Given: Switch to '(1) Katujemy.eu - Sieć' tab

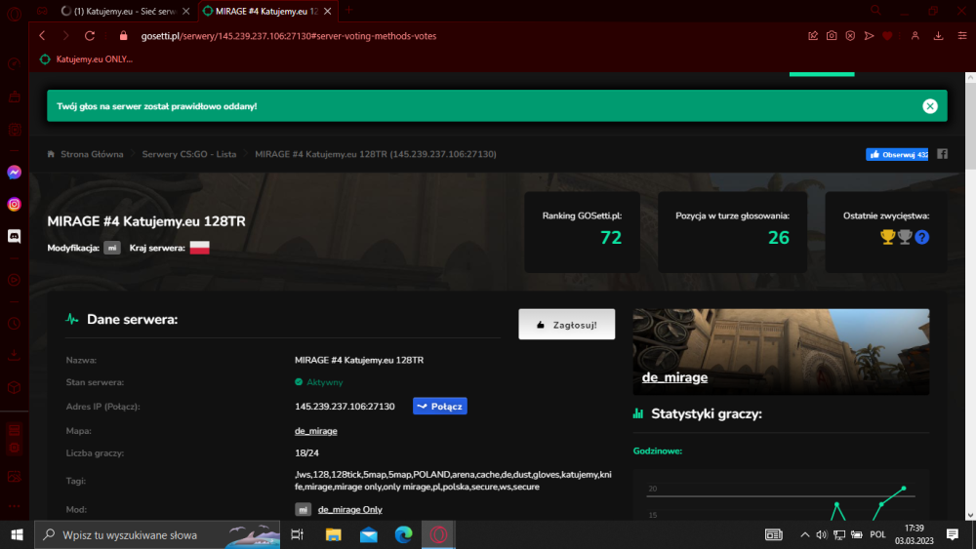Looking at the screenshot, I should (119, 11).
